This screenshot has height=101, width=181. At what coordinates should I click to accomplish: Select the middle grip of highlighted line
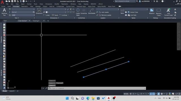pos(106,69)
